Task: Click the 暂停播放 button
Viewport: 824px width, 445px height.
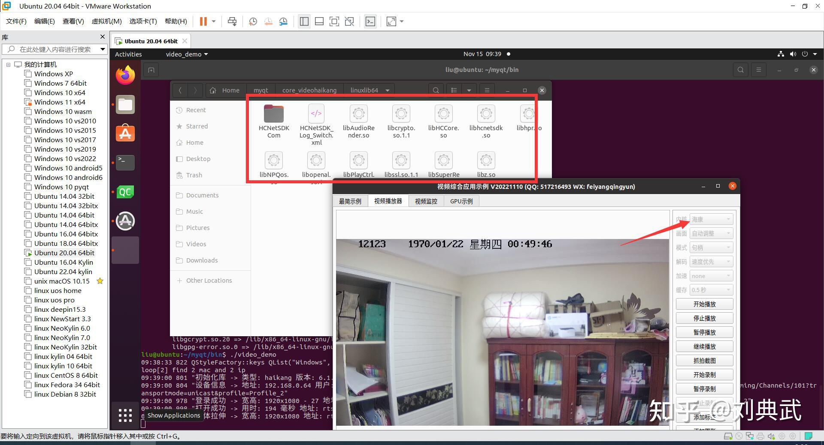Action: 704,332
